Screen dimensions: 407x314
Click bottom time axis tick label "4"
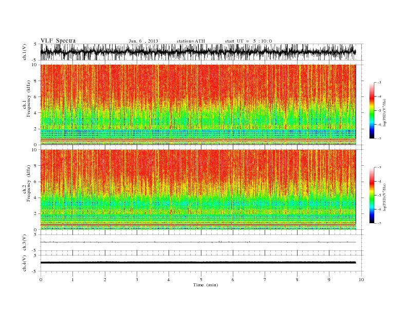coord(169,280)
